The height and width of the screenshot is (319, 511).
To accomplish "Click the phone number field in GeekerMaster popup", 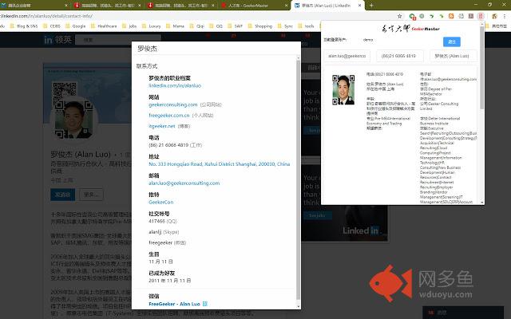I will click(400, 56).
